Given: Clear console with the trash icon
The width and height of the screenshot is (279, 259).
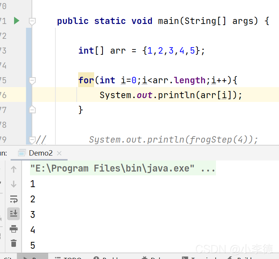Looking at the screenshot, I should click(x=14, y=243).
